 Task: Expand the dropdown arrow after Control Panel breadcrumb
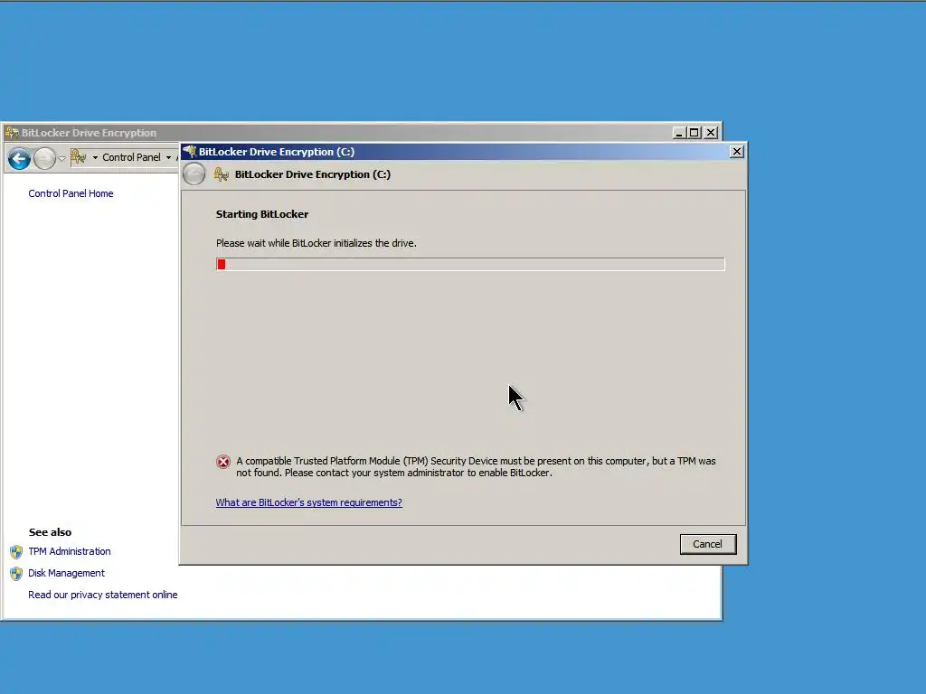point(169,157)
